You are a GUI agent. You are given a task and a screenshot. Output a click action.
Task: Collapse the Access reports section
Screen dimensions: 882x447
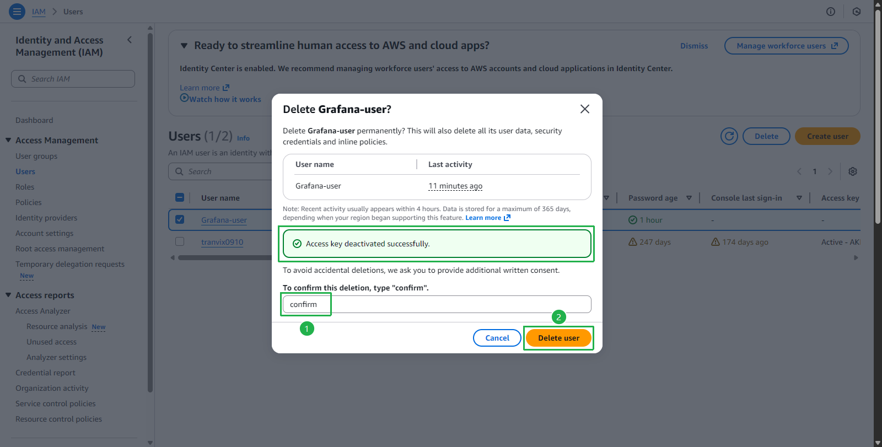(8, 295)
